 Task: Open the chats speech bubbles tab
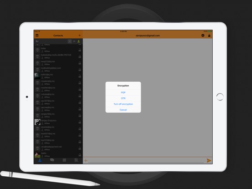pyautogui.click(x=52, y=160)
